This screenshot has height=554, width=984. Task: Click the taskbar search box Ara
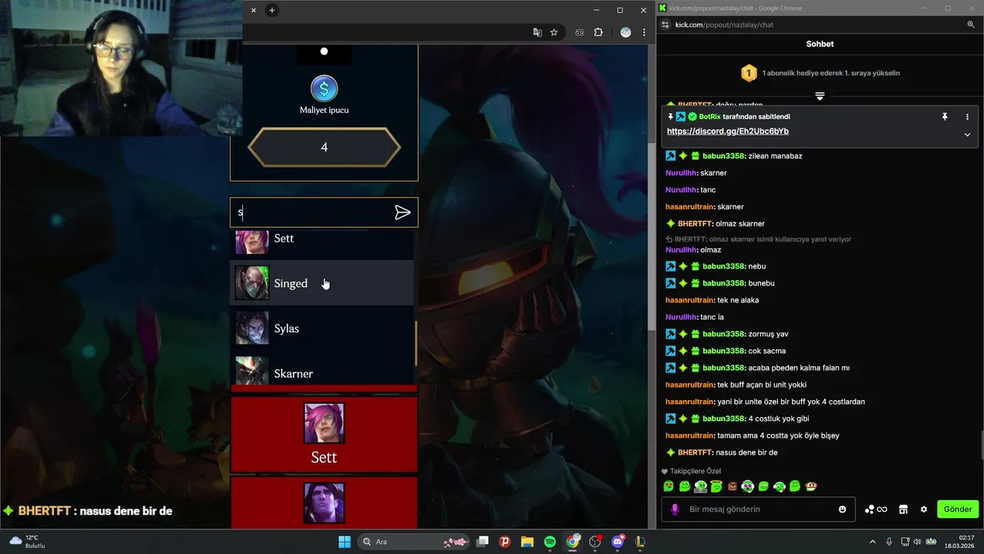point(414,542)
